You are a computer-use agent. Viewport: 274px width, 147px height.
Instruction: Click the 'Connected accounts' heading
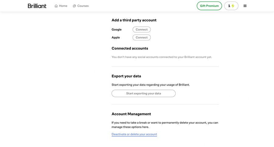pos(130,48)
